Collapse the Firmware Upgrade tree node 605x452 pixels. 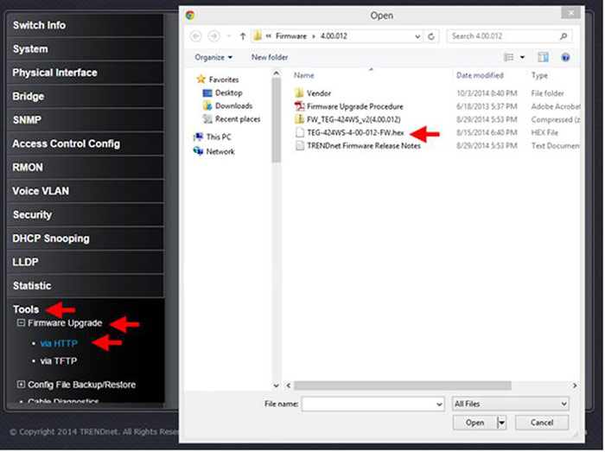pos(22,323)
